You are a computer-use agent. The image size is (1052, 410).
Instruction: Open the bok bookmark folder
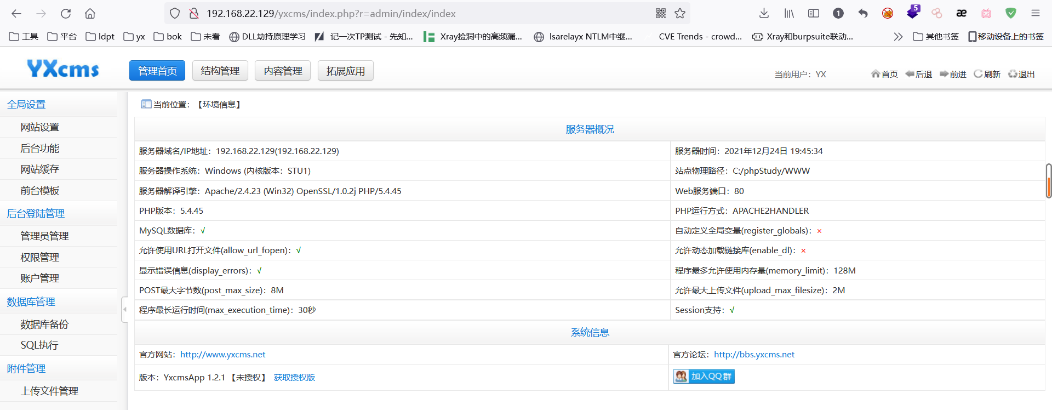(x=168, y=37)
